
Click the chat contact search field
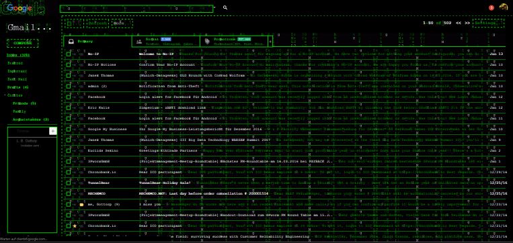28,131
